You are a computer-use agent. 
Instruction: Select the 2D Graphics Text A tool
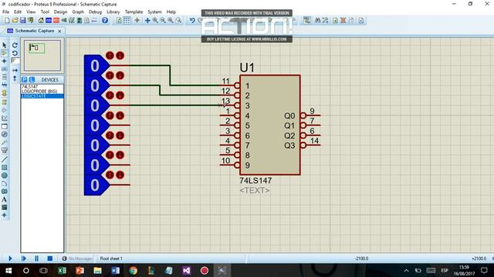click(5, 199)
